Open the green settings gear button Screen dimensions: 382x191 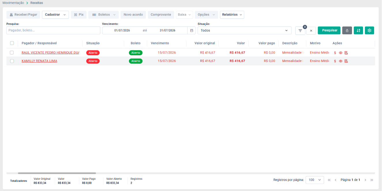pos(370,30)
